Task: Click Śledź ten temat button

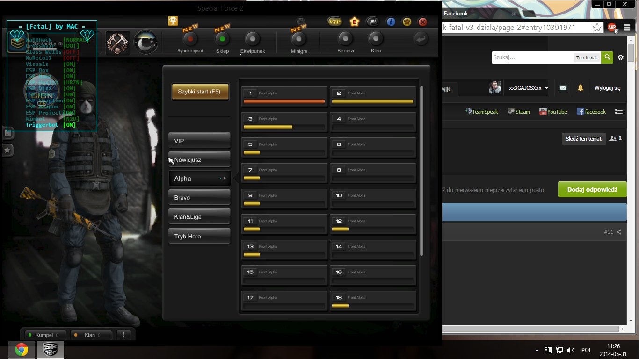Action: point(584,139)
